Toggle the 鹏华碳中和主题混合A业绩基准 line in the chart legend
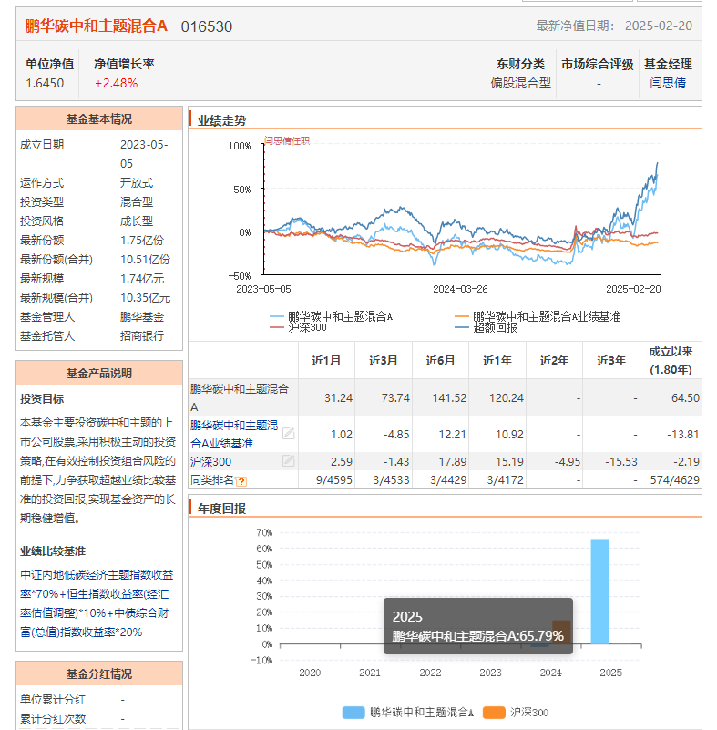Image resolution: width=717 pixels, height=730 pixels. coord(538,316)
